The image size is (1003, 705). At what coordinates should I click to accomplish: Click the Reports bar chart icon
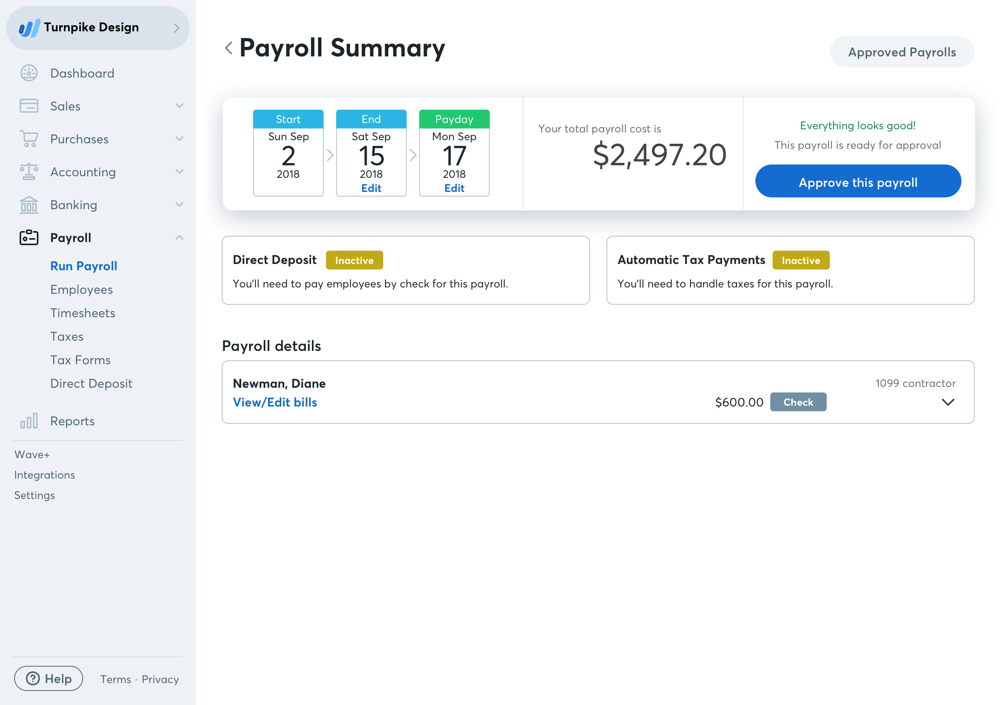(x=29, y=421)
